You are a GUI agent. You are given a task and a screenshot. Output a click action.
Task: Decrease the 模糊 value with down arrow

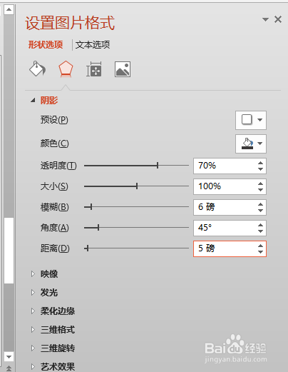tap(260, 211)
